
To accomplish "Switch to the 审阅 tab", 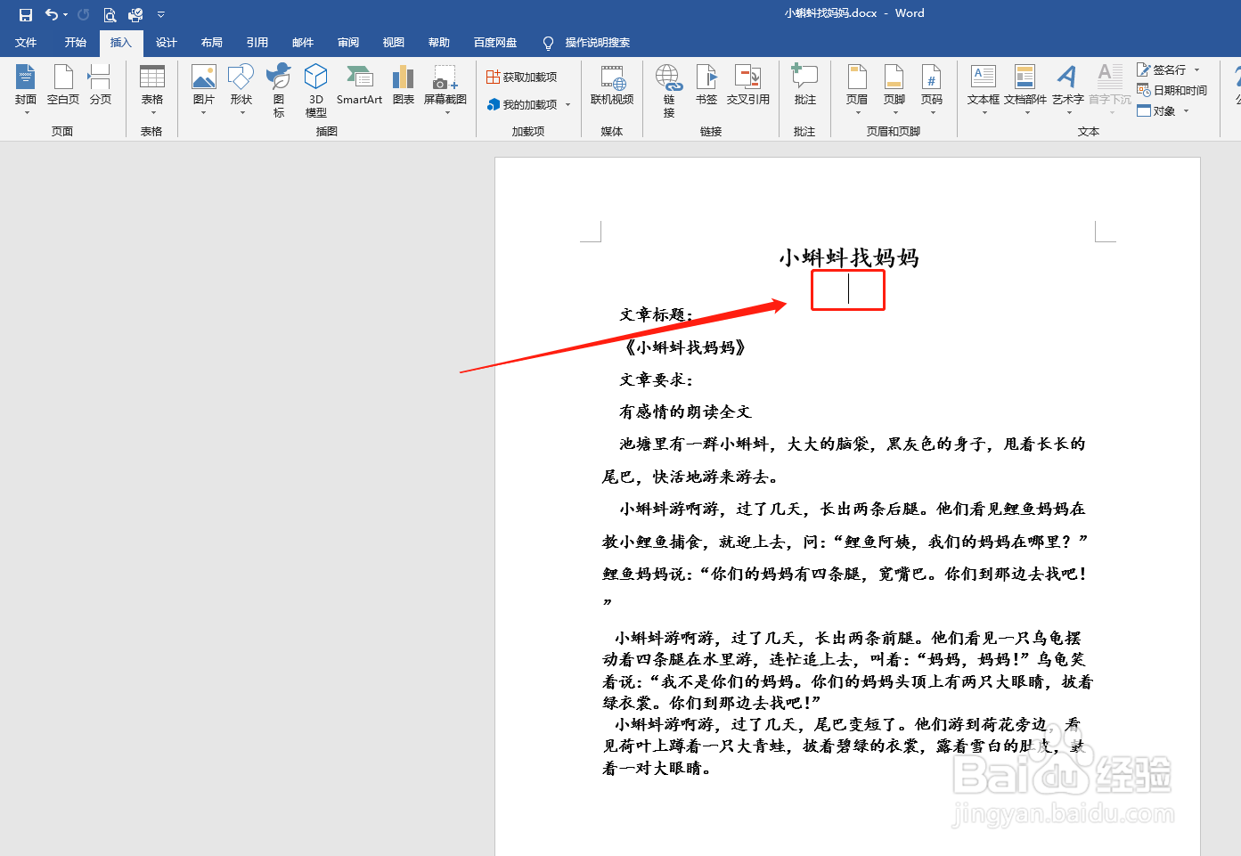I will pyautogui.click(x=348, y=43).
